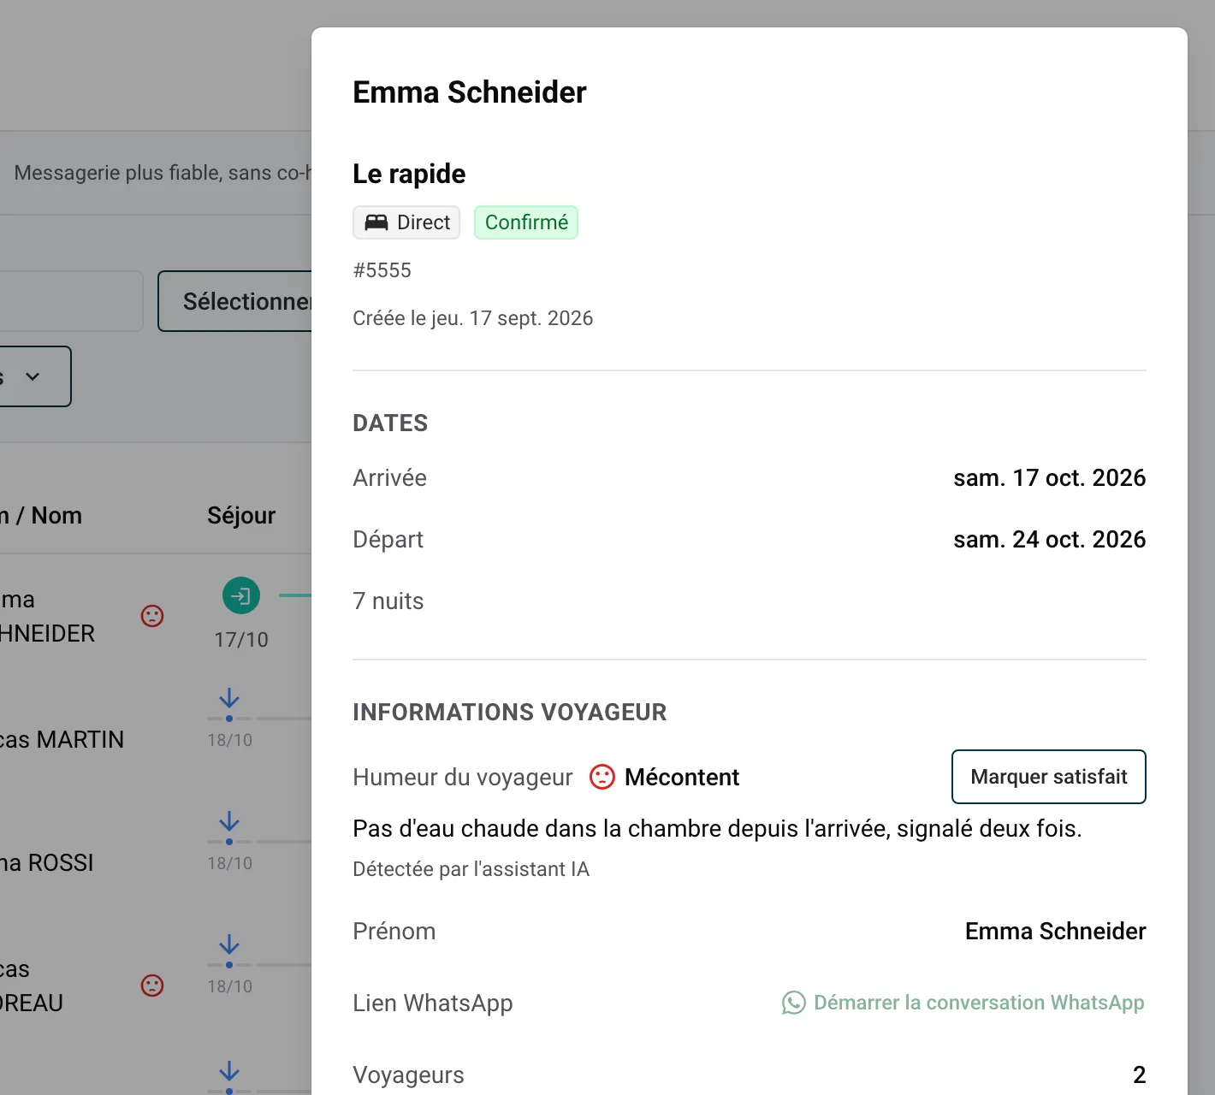1215x1095 pixels.
Task: Click the Emma Schneider panel title
Action: coord(470,92)
